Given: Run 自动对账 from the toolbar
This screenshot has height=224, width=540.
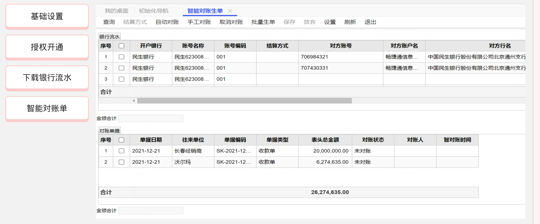Looking at the screenshot, I should [167, 22].
